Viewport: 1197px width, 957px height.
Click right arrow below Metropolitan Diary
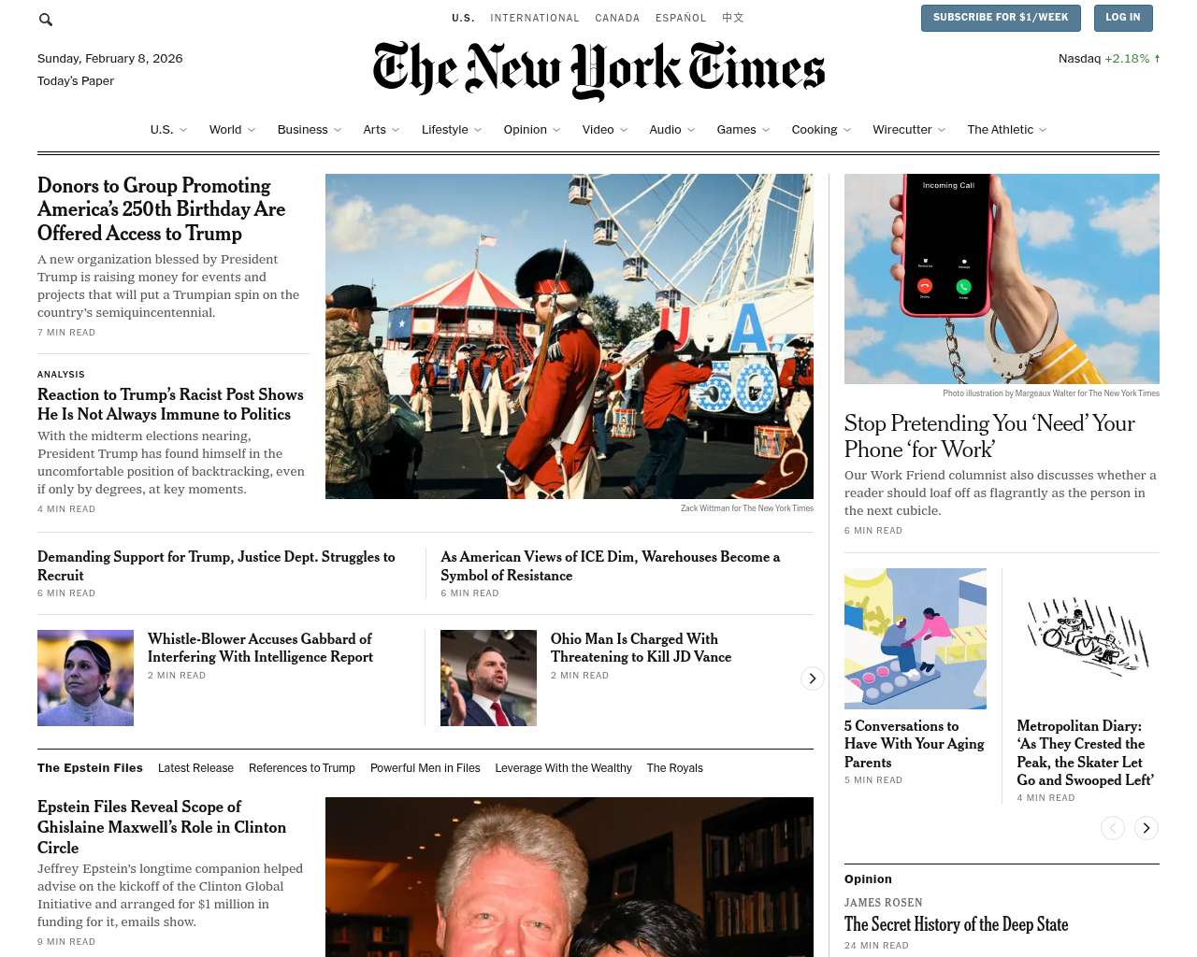pyautogui.click(x=1147, y=828)
